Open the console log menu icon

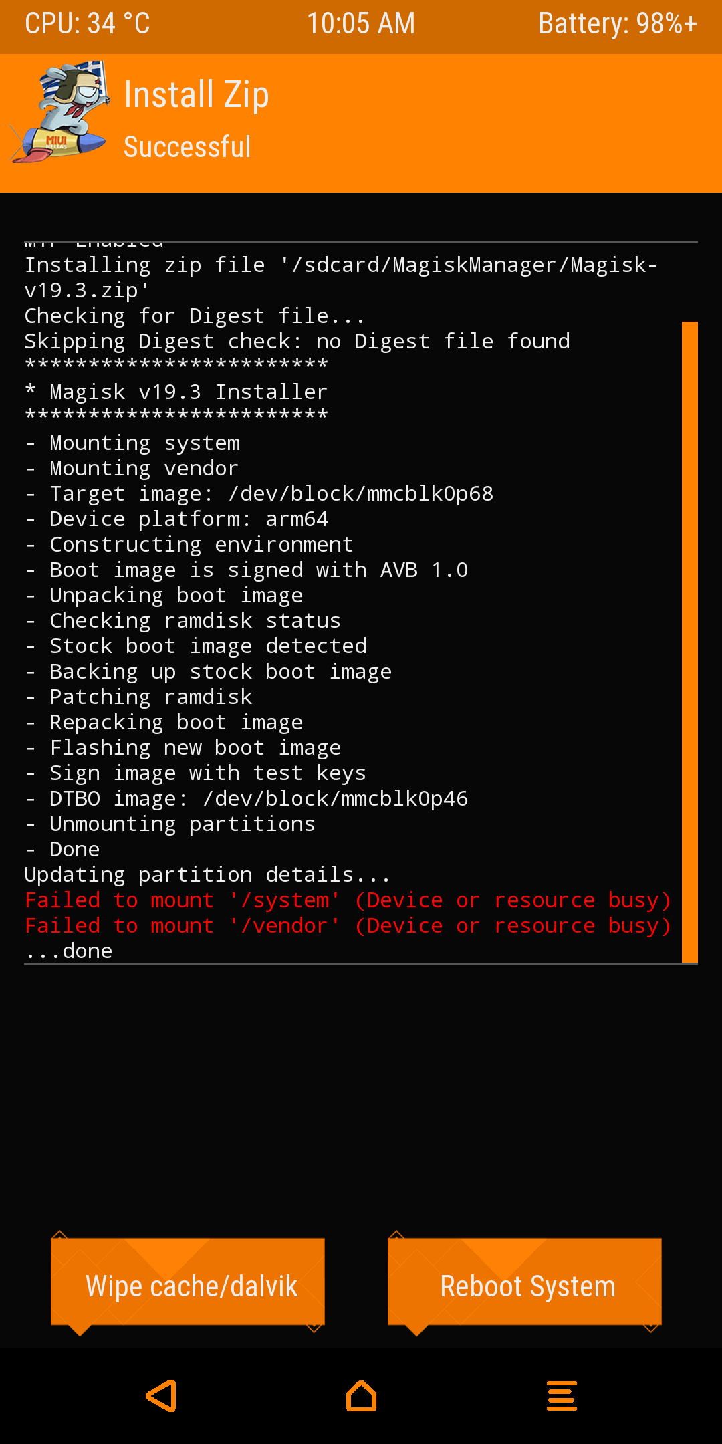562,1396
